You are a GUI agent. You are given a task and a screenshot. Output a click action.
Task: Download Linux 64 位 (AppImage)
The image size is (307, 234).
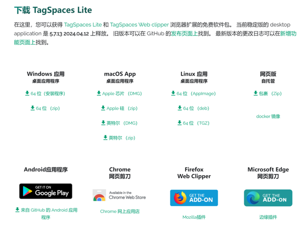click(193, 94)
